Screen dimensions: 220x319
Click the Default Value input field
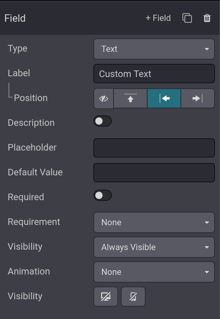point(154,173)
